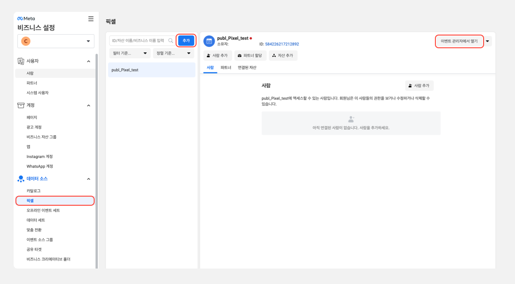
Task: Switch to the 파트너 tab
Action: (226, 67)
